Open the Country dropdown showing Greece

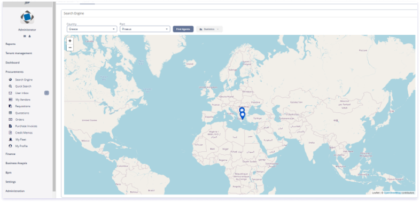pyautogui.click(x=92, y=29)
